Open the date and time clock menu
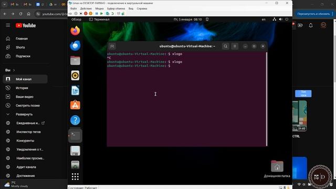This screenshot has height=189, width=336. tap(188, 19)
